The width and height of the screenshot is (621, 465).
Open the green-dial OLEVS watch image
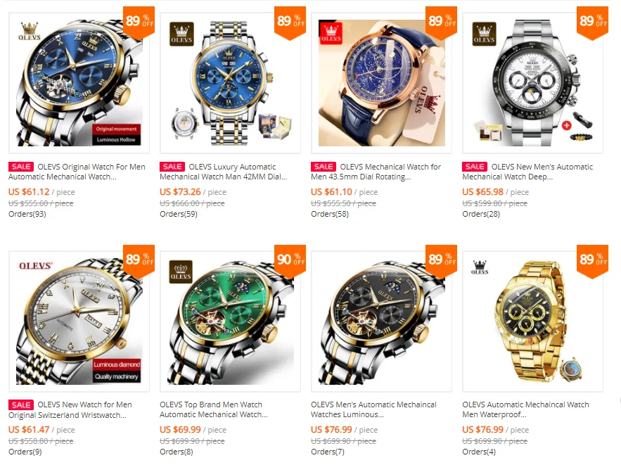pyautogui.click(x=231, y=321)
